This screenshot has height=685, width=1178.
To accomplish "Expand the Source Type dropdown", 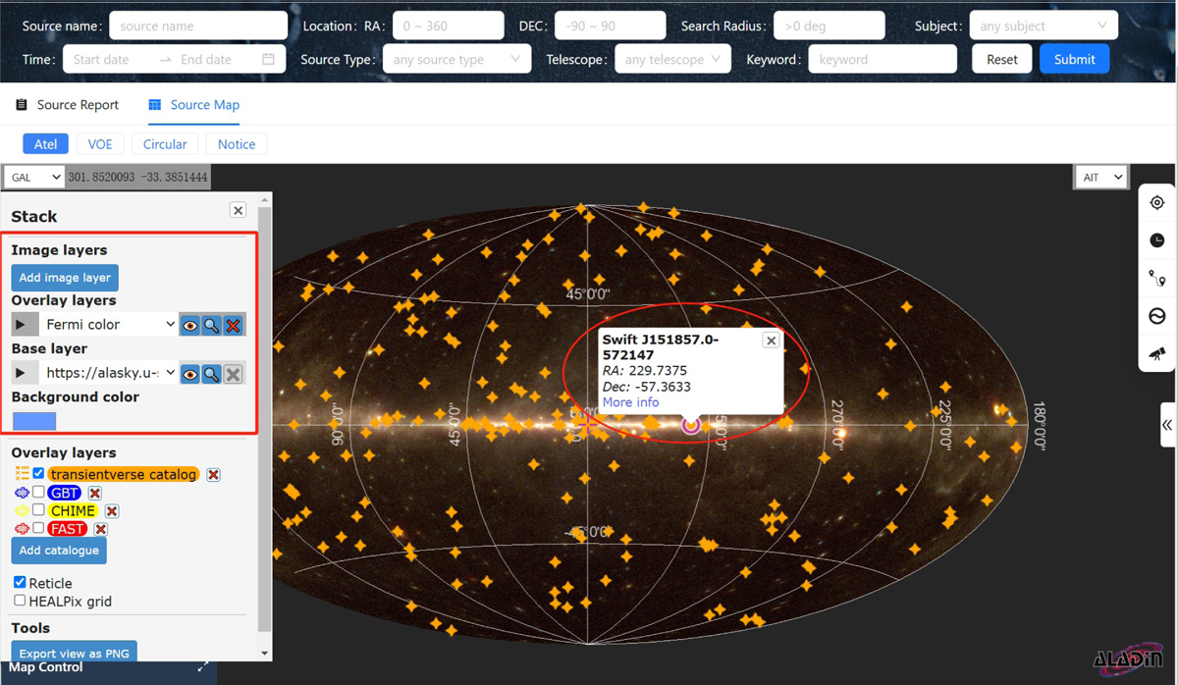I will pyautogui.click(x=455, y=60).
